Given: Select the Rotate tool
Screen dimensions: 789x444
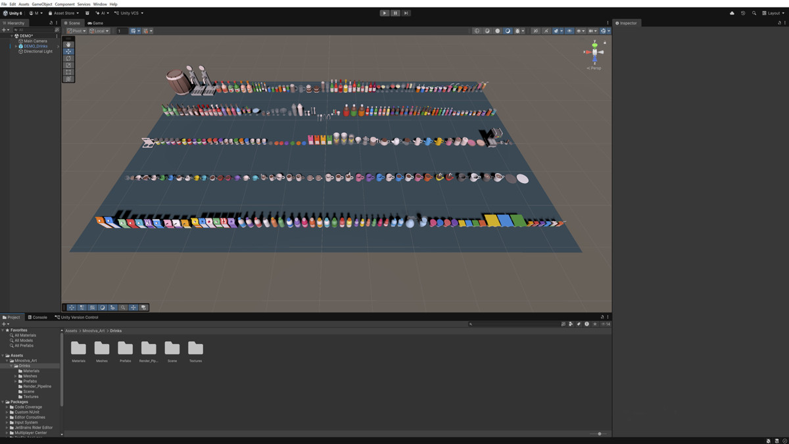Looking at the screenshot, I should tap(68, 59).
